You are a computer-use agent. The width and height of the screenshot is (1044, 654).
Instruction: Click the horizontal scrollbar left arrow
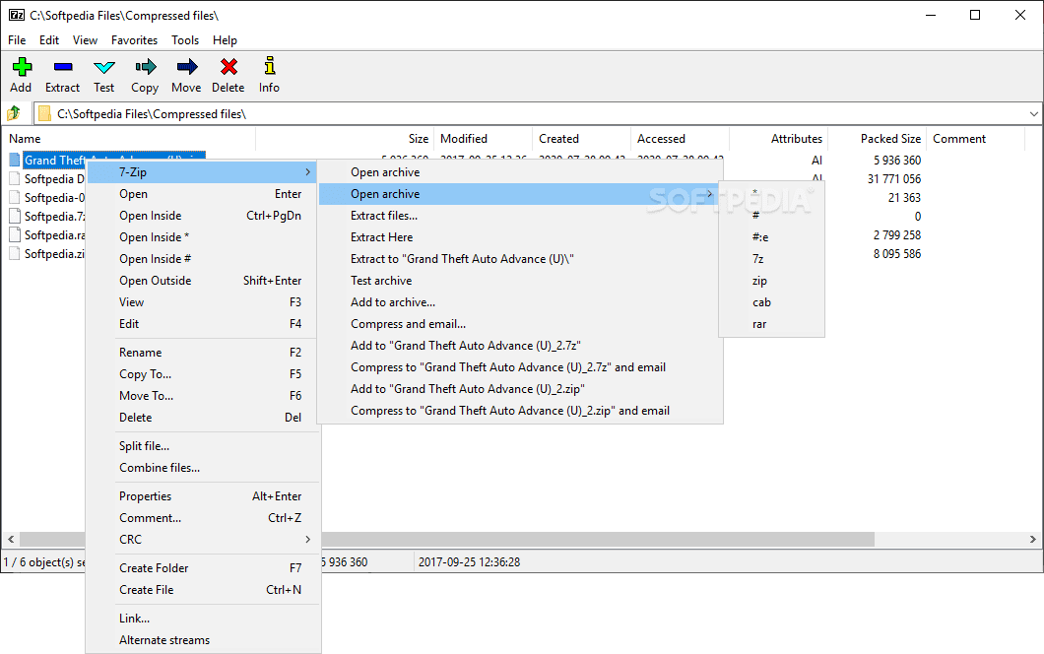coord(11,540)
